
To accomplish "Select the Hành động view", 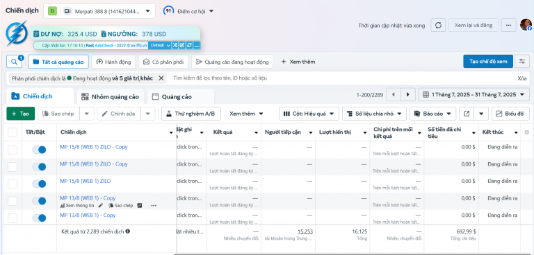I will click(x=114, y=62).
